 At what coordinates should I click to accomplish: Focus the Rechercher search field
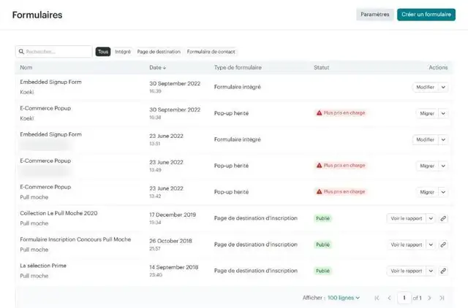pos(53,52)
